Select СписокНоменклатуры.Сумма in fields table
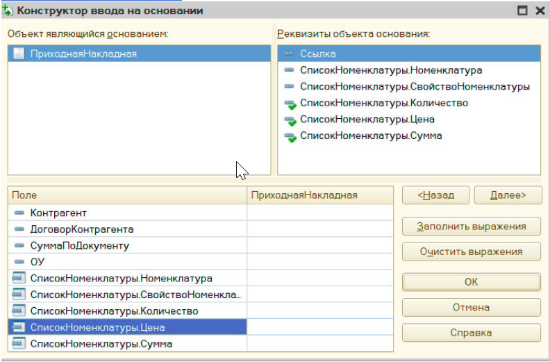This screenshot has width=550, height=362. coord(128,343)
